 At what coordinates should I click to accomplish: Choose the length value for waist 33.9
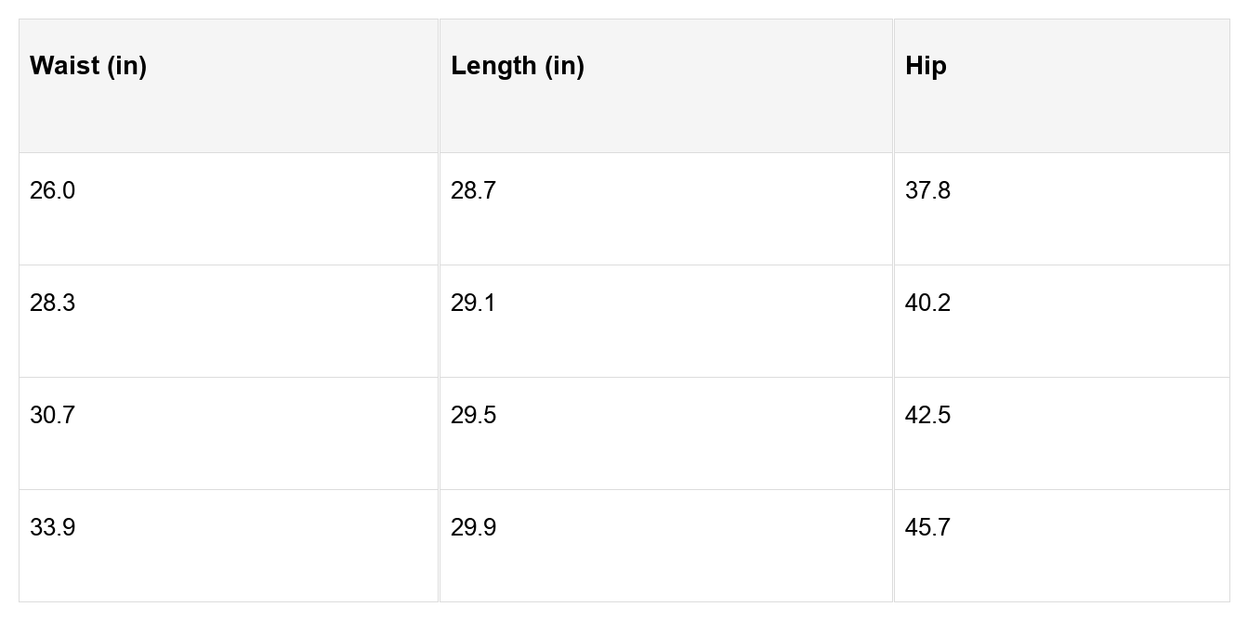474,528
